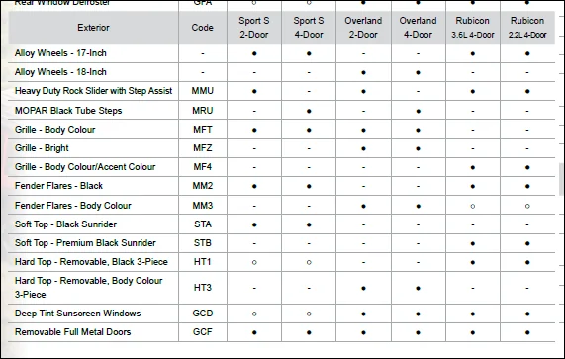The height and width of the screenshot is (359, 565).
Task: Click Fender Flares - Body Colour label
Action: coord(73,206)
